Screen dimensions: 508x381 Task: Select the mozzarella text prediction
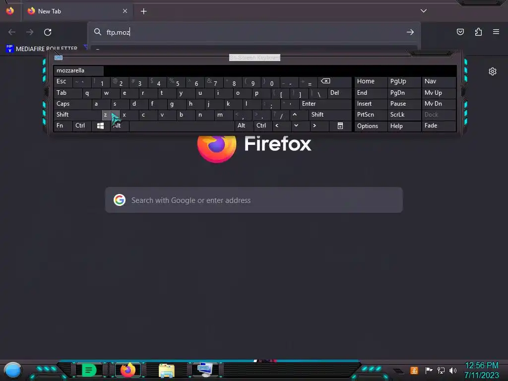[78, 70]
